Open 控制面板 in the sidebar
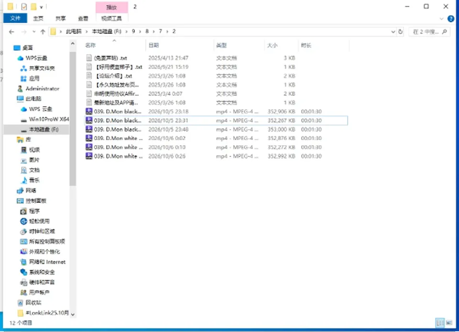Screen dimensions: 459x332 [36, 201]
